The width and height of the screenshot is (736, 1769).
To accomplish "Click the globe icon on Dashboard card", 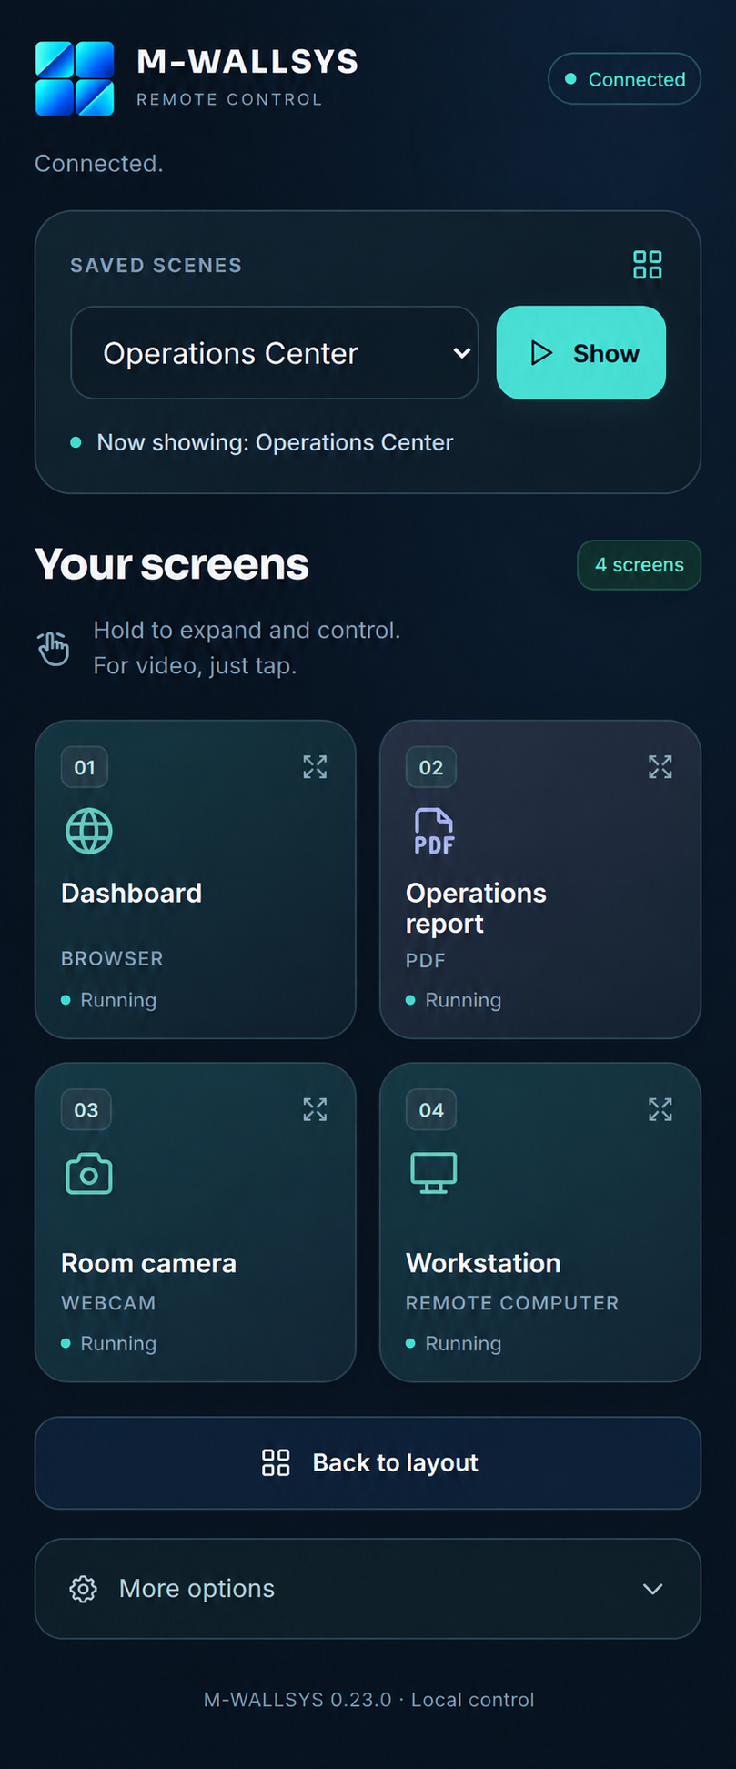I will (x=89, y=831).
